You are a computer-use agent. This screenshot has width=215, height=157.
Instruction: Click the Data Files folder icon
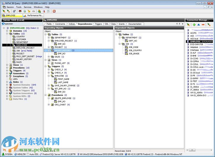click(11, 99)
